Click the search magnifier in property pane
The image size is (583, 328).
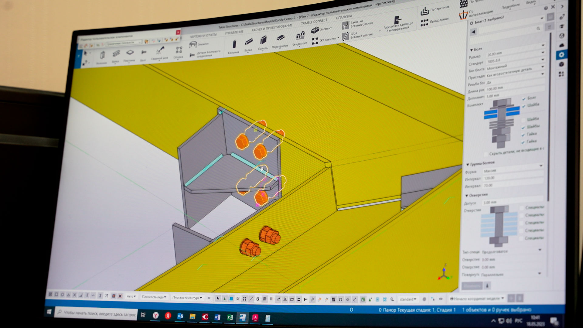538,28
